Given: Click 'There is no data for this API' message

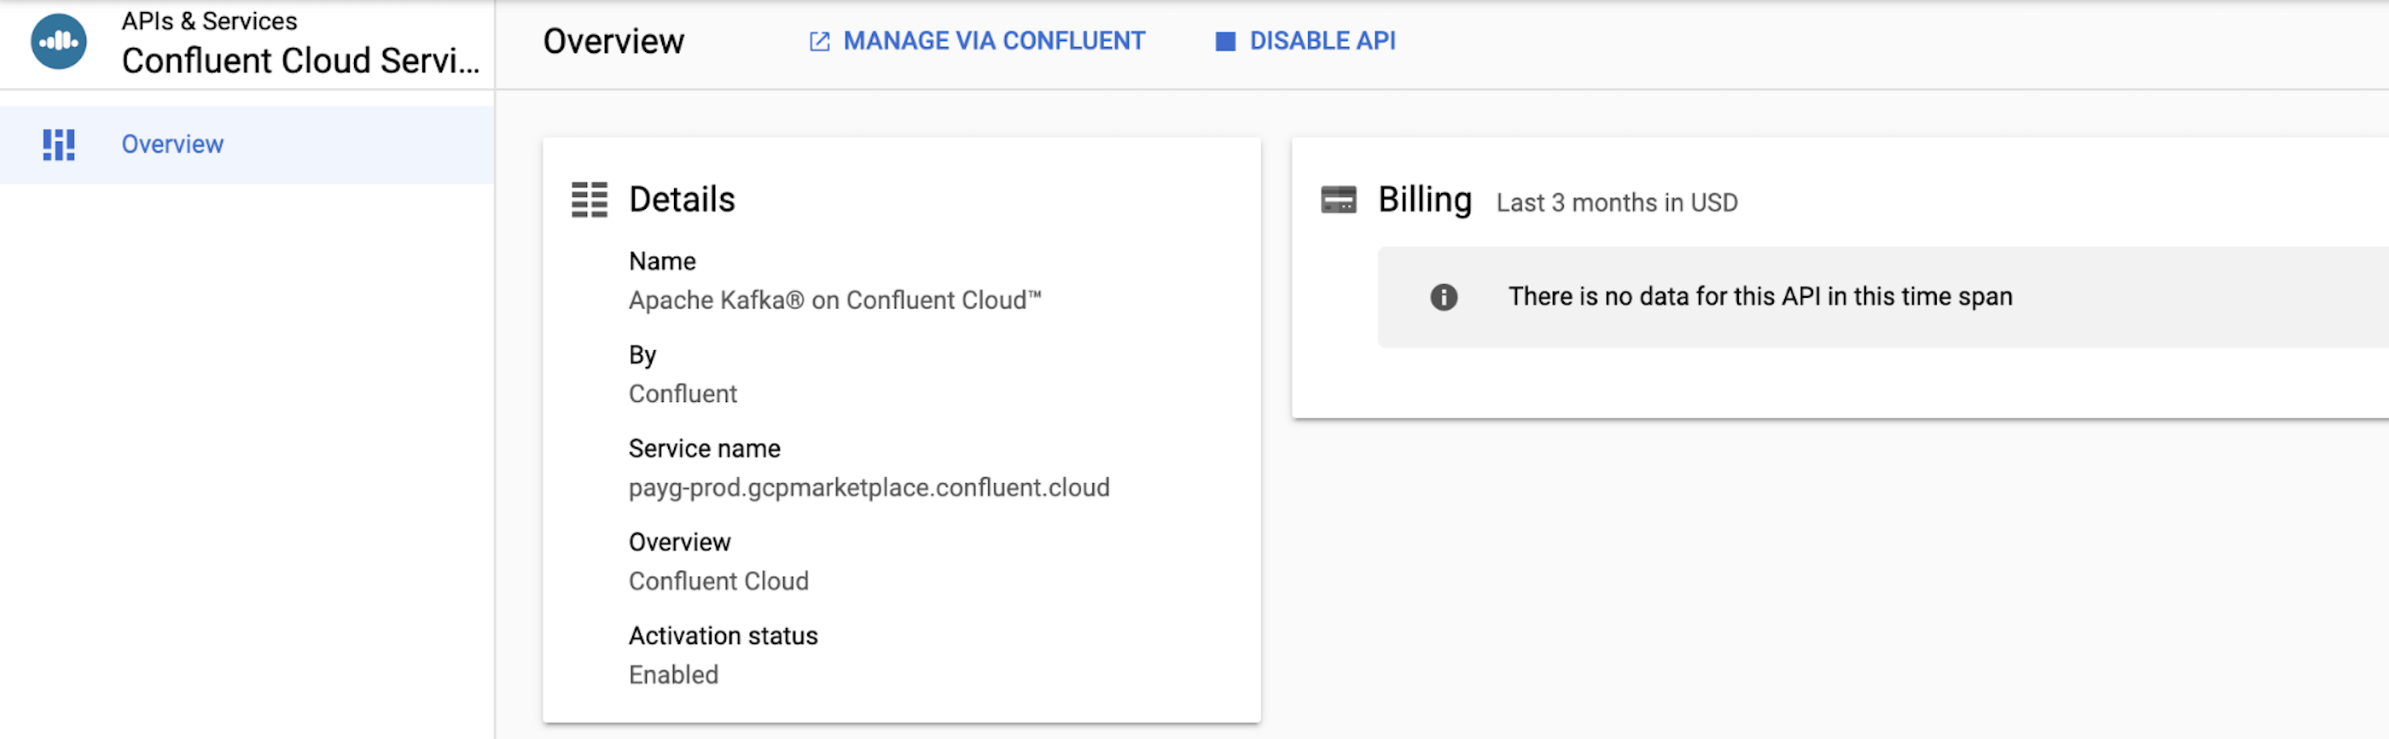Looking at the screenshot, I should (1759, 296).
